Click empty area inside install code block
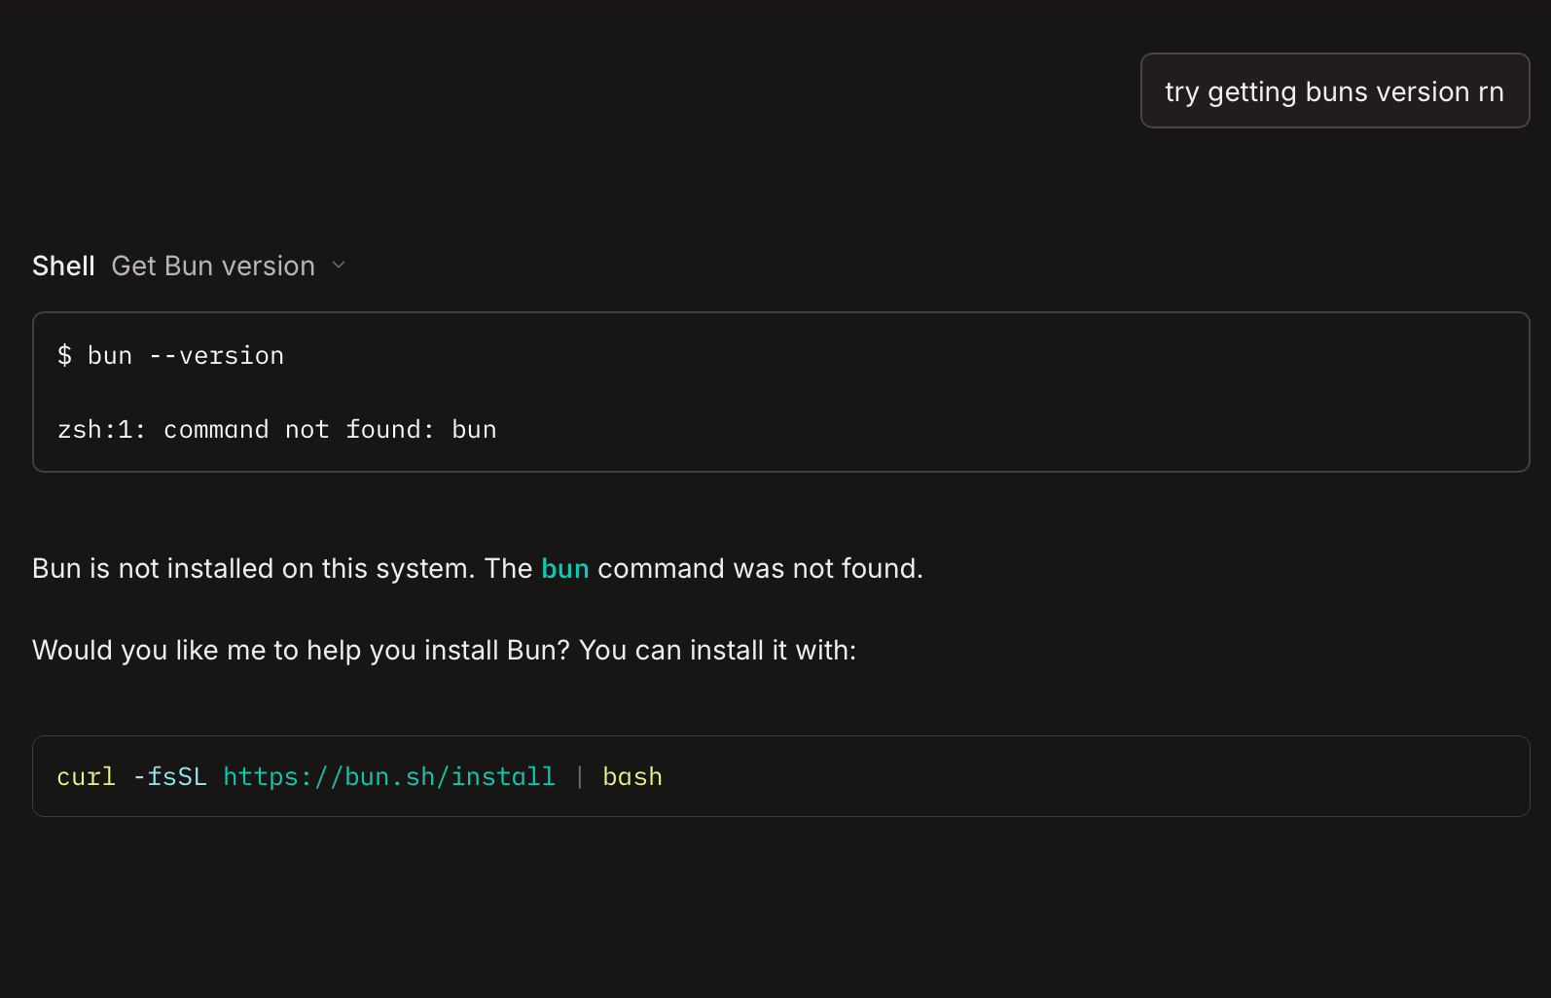 pos(1070,776)
